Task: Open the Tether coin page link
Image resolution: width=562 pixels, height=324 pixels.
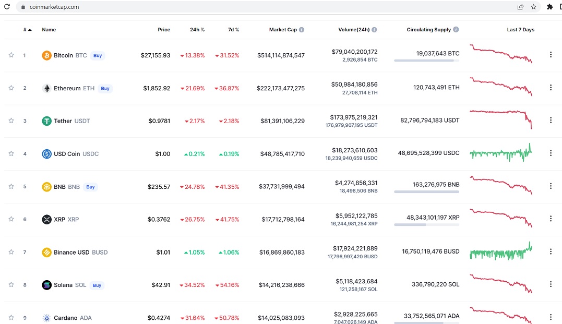Action: point(63,121)
